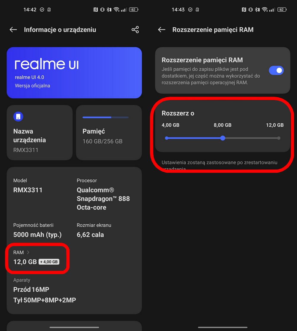This screenshot has height=331, width=297.
Task: Set RAM expansion slider to 4,00 GB start
Action: (167, 138)
